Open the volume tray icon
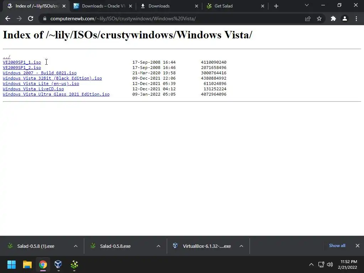Image resolution: width=364 pixels, height=273 pixels. pyautogui.click(x=330, y=264)
